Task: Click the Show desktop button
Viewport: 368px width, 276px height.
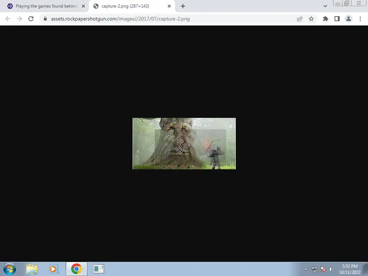Action: click(365, 269)
